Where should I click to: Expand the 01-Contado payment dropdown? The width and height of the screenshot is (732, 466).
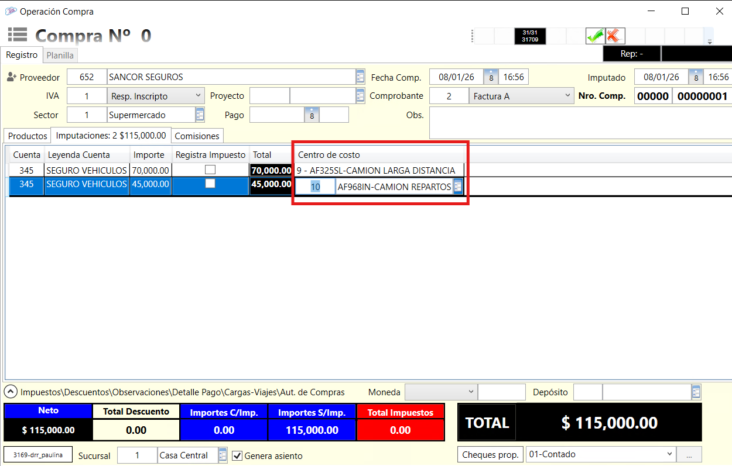click(x=670, y=454)
